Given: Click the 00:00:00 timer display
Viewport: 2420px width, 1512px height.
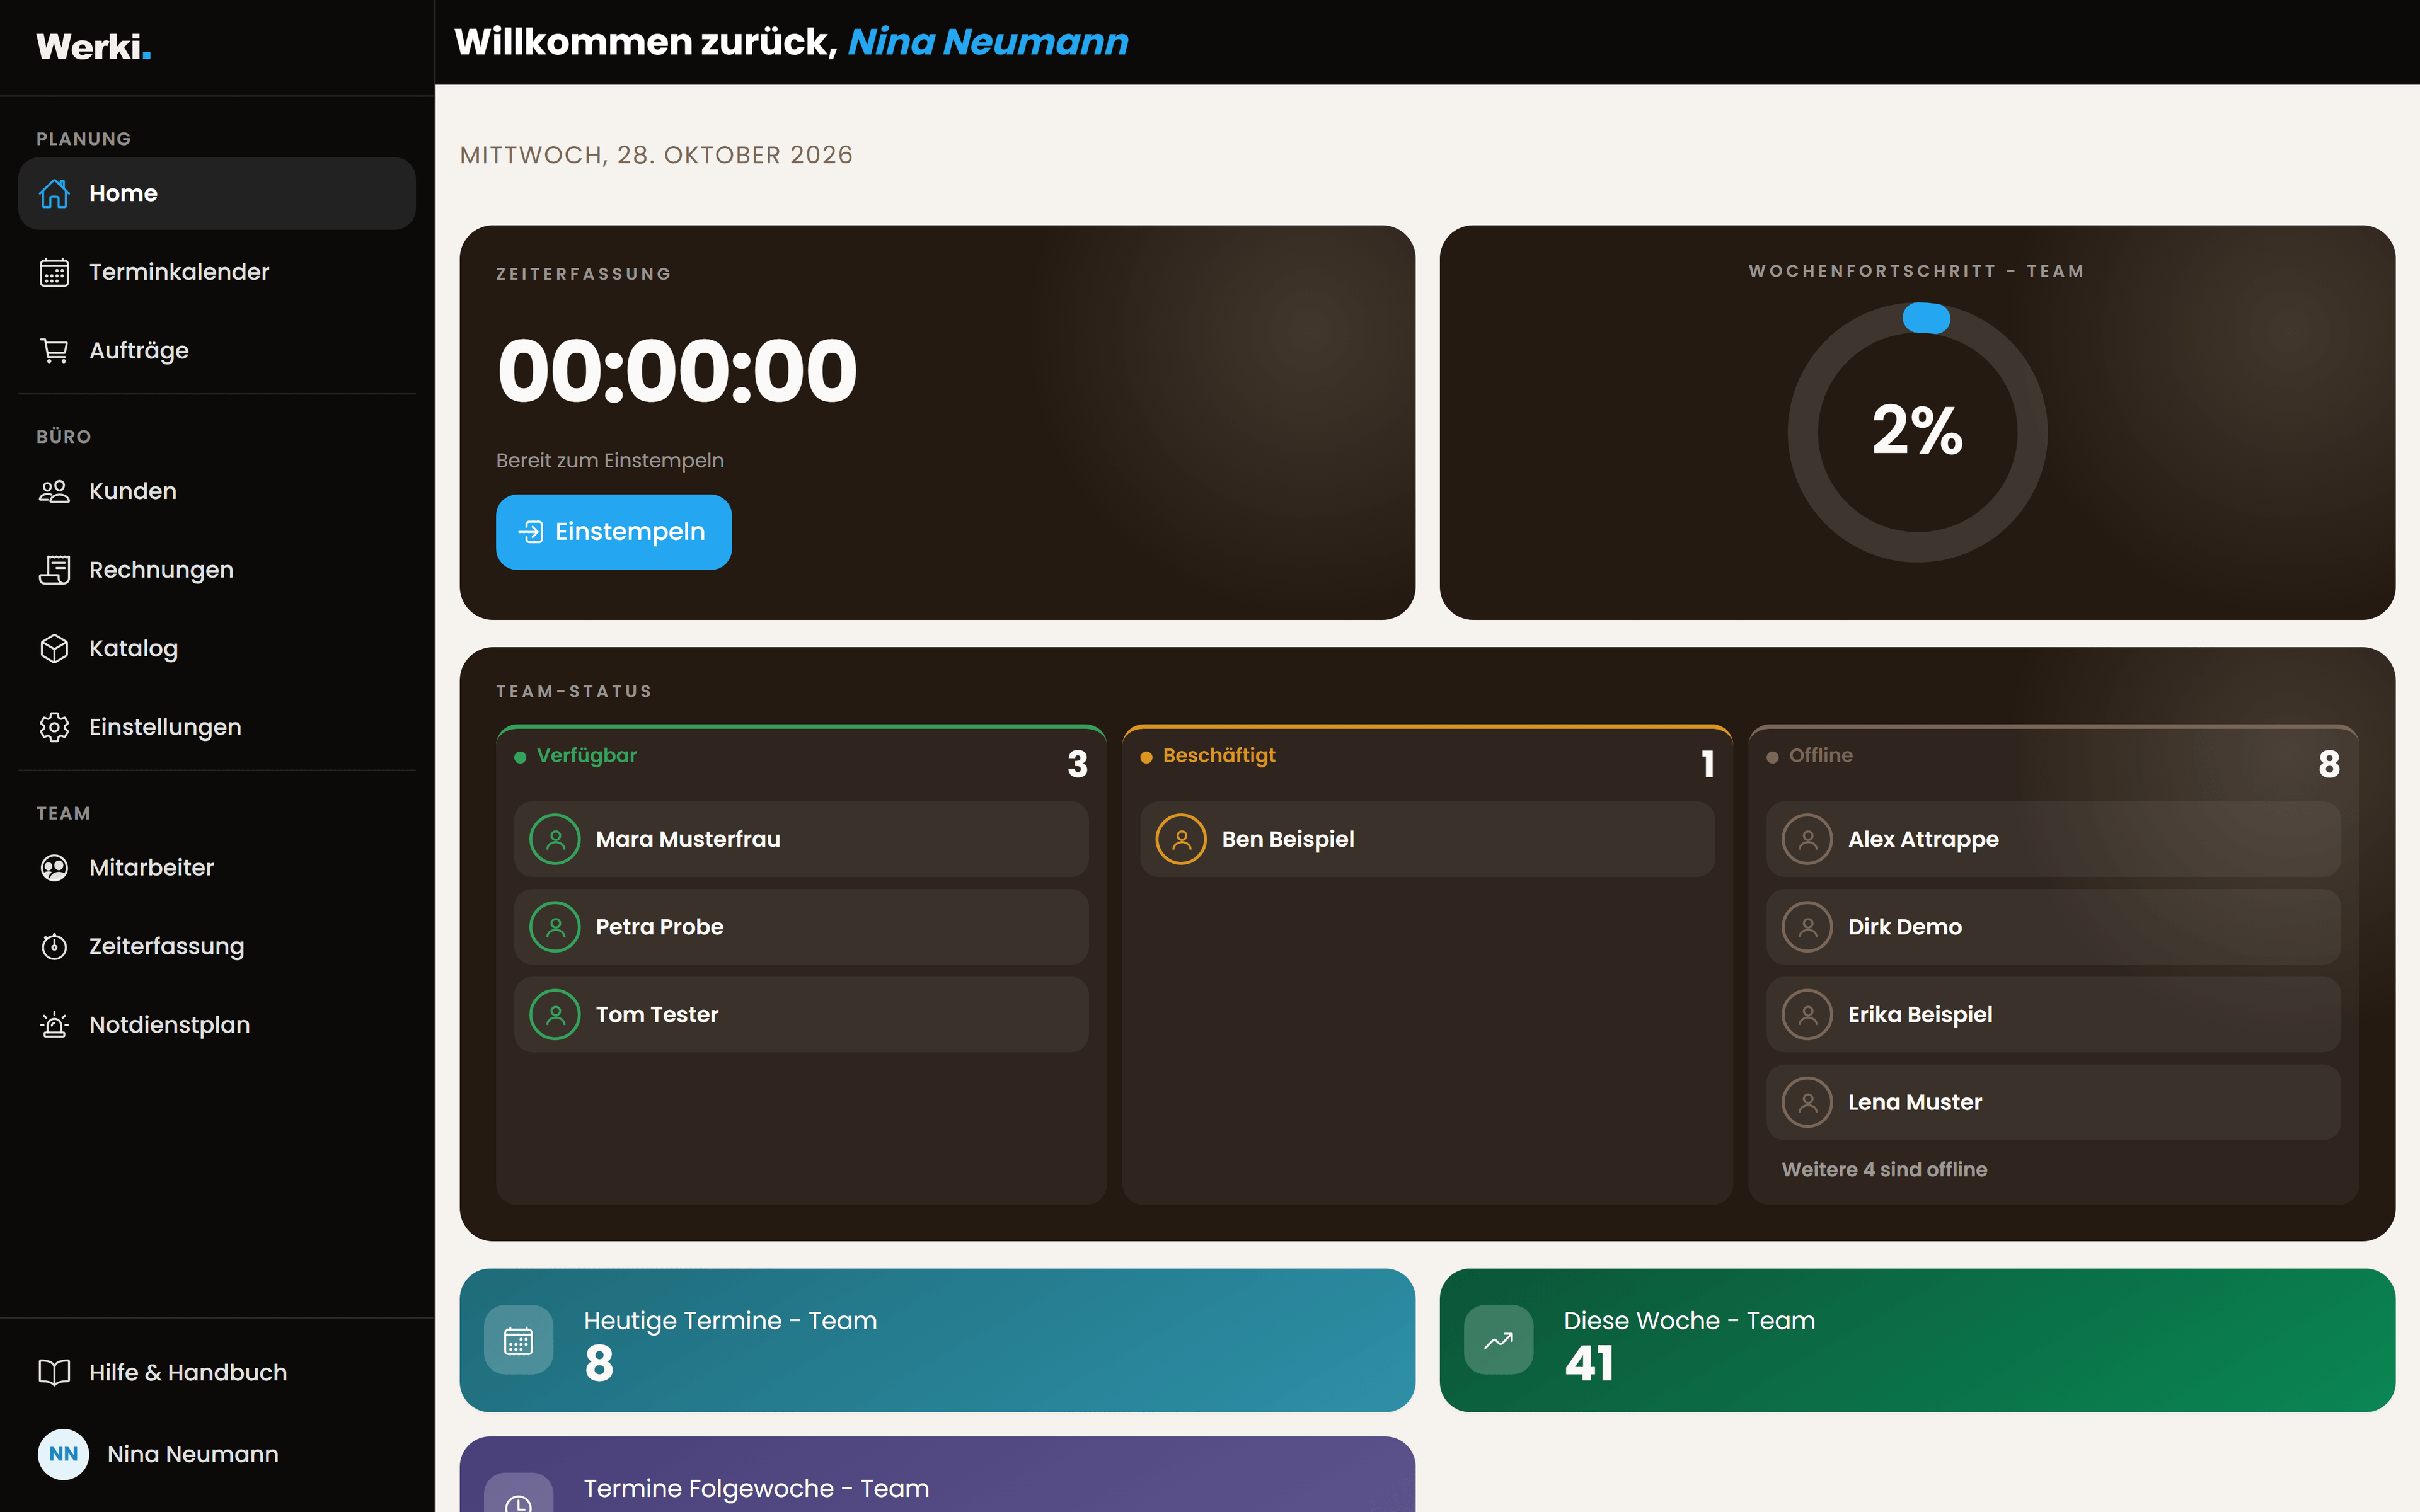Looking at the screenshot, I should (677, 371).
